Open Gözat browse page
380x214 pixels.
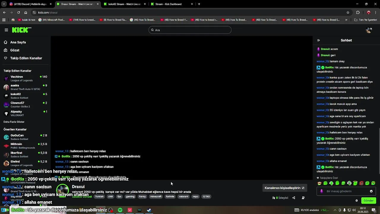15,50
